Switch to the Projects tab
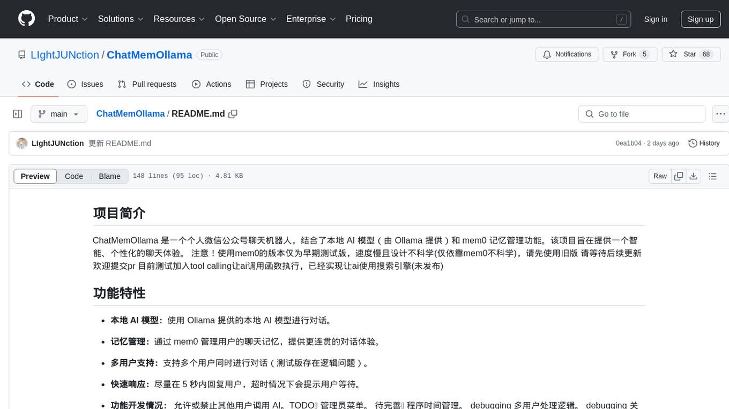This screenshot has height=409, width=729. 267,84
